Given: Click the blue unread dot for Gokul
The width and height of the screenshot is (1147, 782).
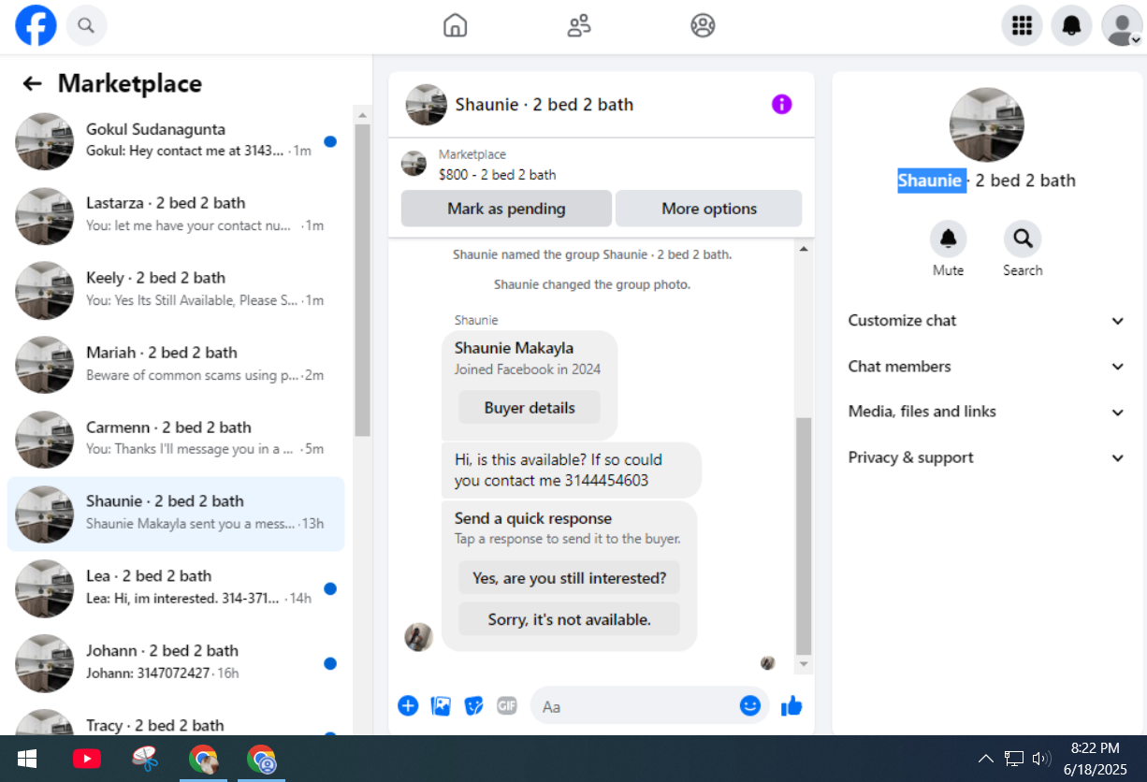Looking at the screenshot, I should coord(330,142).
